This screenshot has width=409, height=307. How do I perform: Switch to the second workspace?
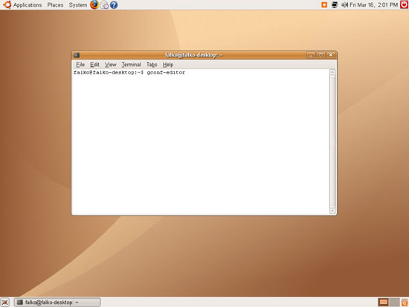click(394, 303)
